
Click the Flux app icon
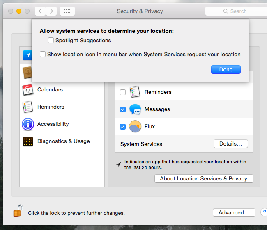(x=135, y=126)
